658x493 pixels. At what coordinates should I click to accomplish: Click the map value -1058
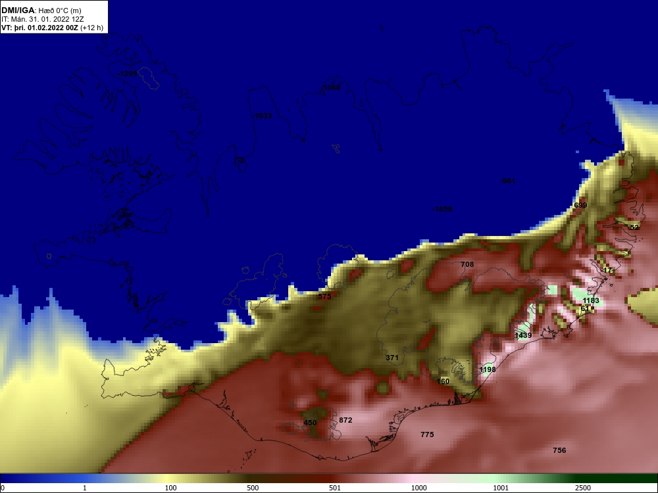click(x=442, y=209)
